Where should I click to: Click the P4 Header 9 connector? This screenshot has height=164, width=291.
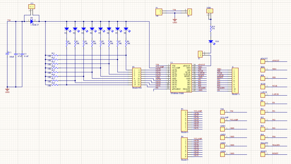point(184,148)
